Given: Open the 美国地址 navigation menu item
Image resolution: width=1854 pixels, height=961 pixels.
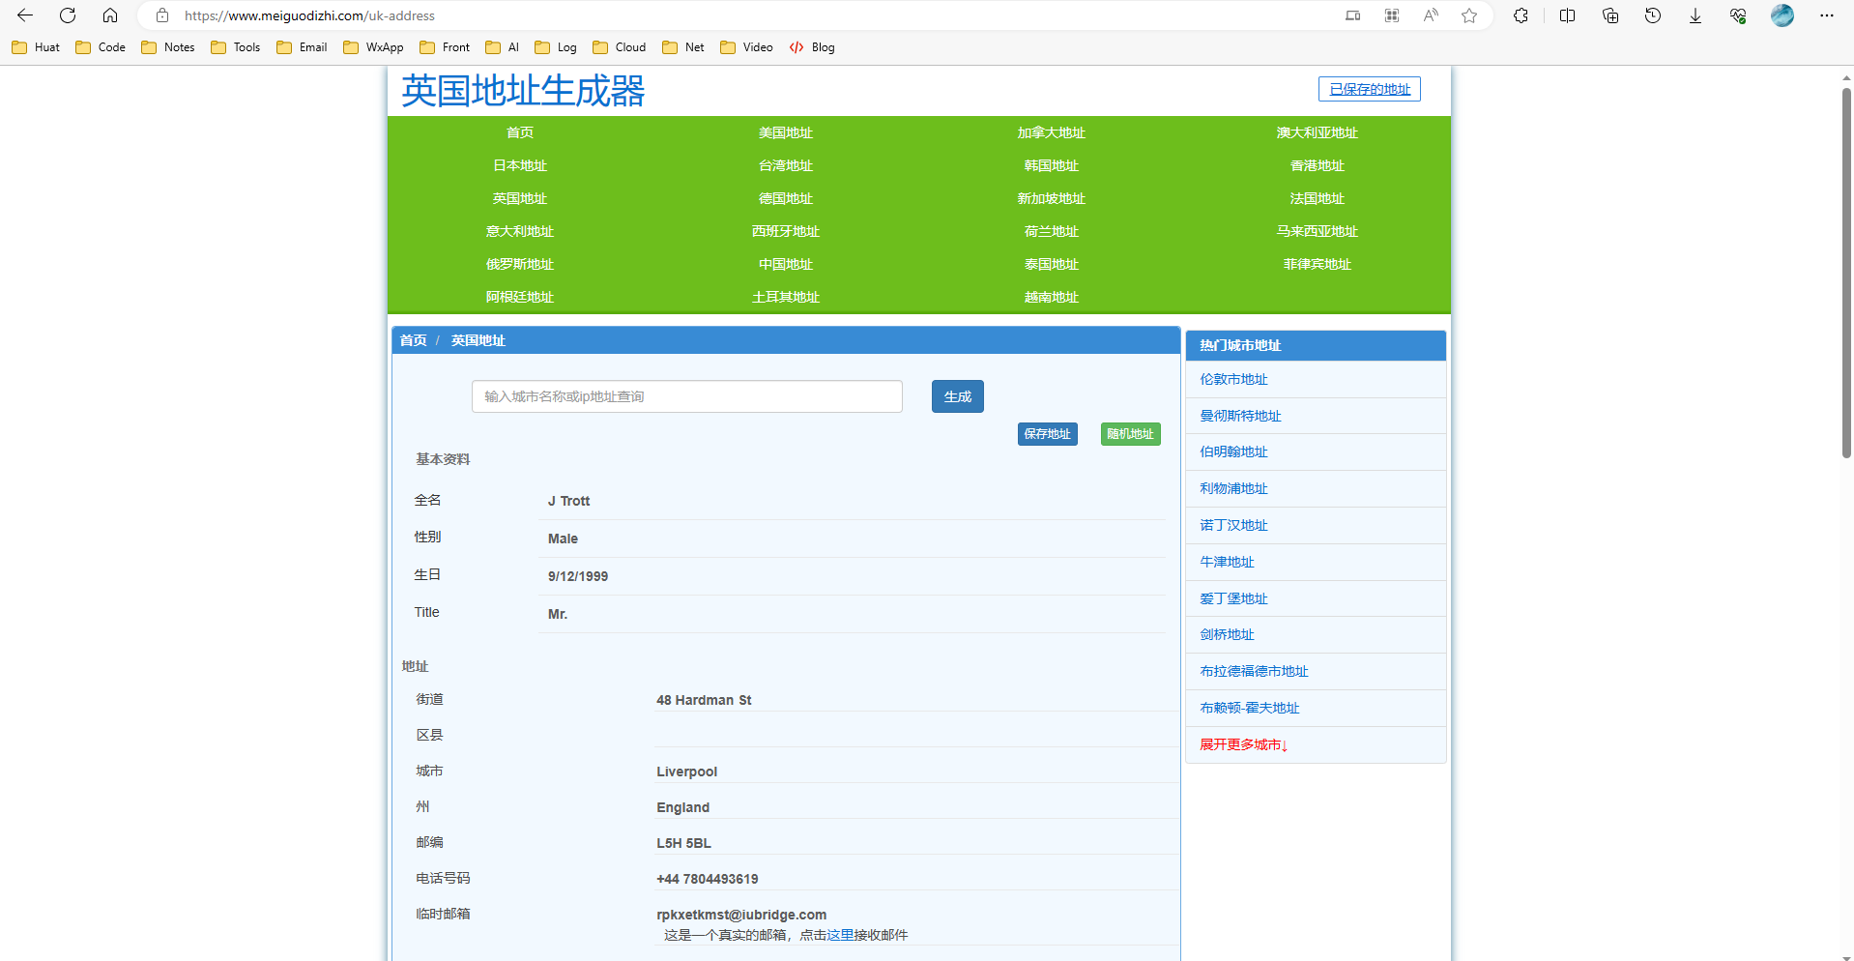Looking at the screenshot, I should [x=785, y=133].
